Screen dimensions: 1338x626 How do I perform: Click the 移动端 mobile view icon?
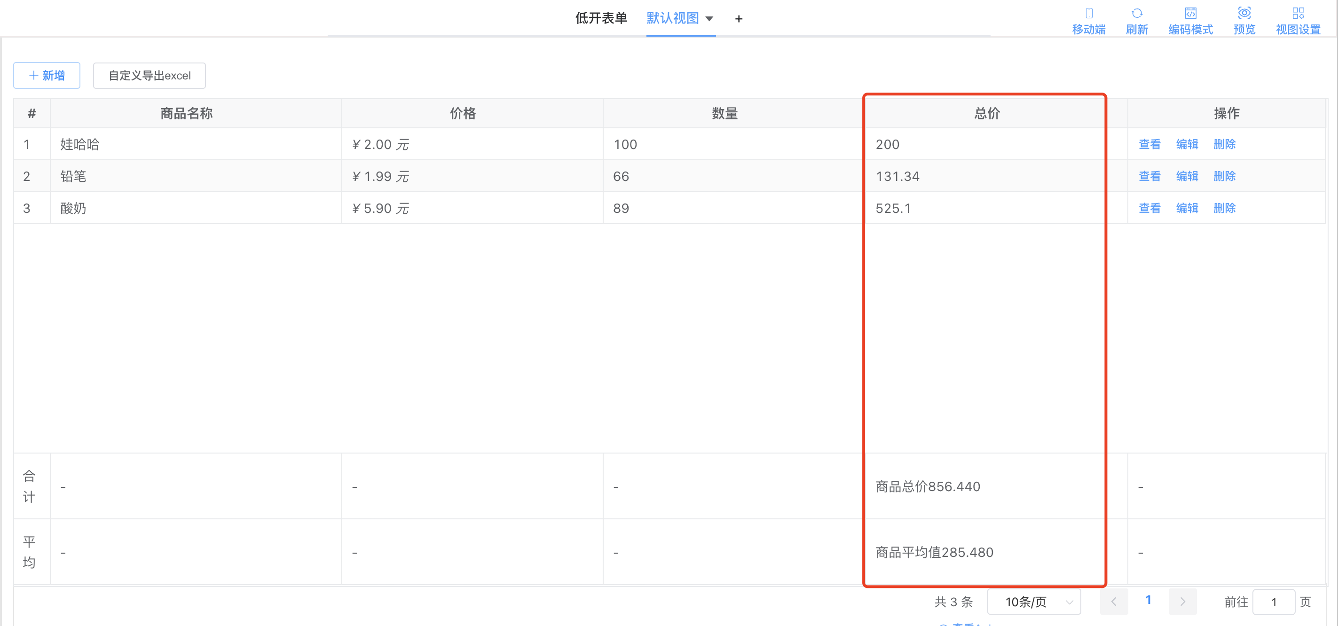[1089, 14]
